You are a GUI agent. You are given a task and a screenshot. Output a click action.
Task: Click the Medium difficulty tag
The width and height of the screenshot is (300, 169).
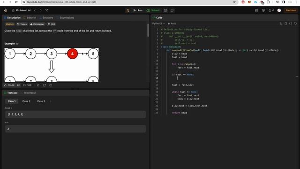[9, 24]
